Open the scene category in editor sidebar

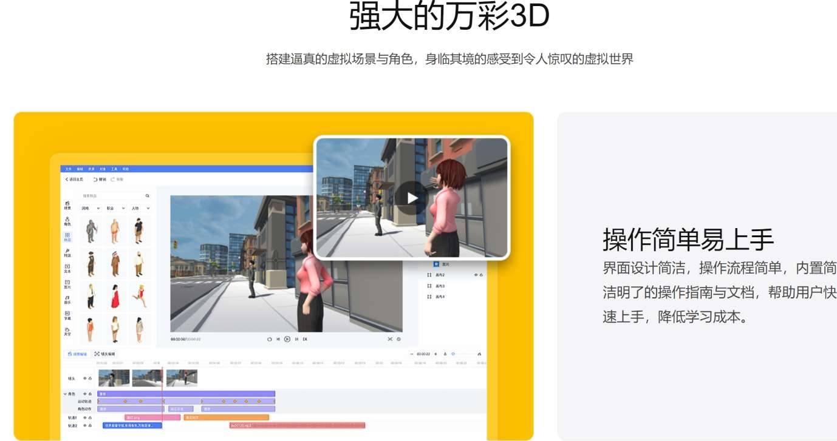pyautogui.click(x=67, y=205)
